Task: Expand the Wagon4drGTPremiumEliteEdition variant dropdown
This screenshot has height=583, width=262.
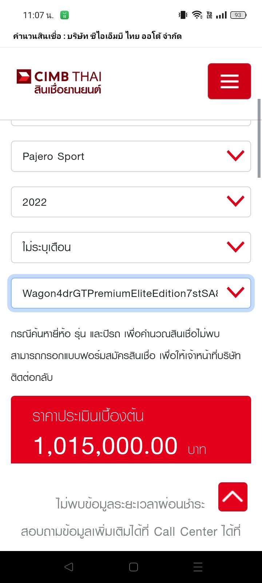Action: (131, 293)
